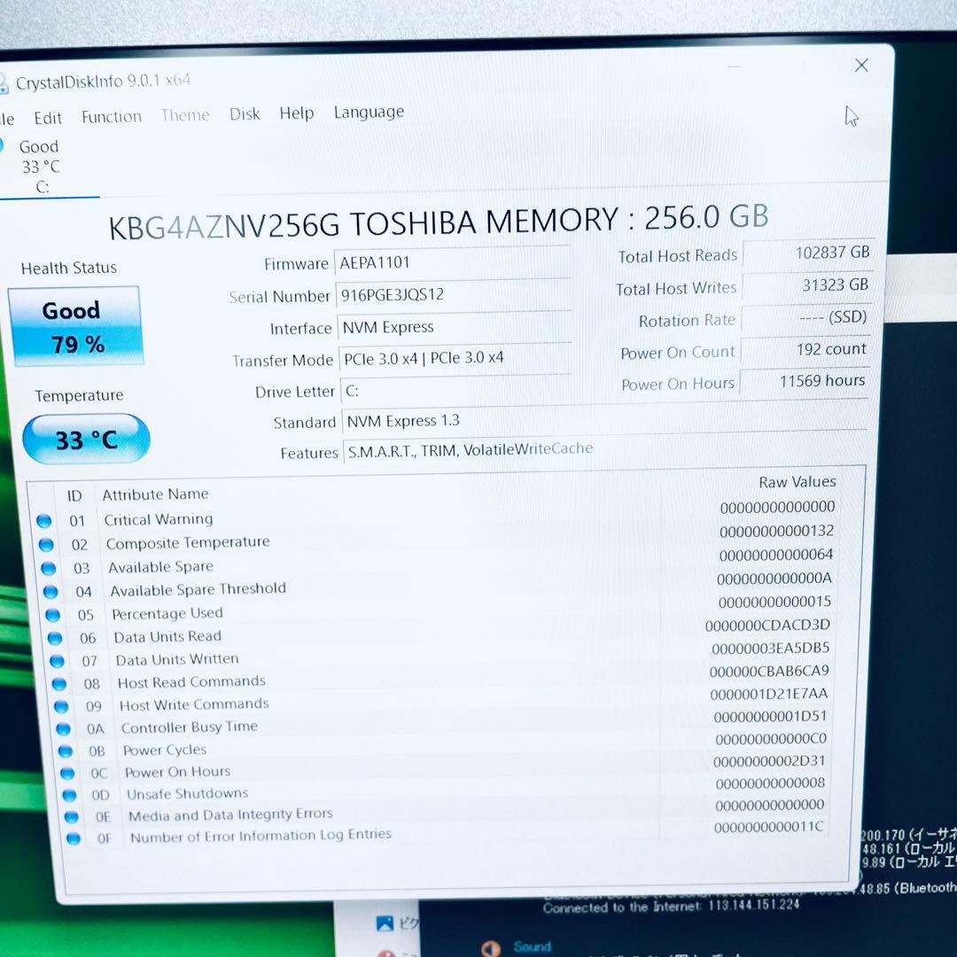Click the 33 °C temperature indicator
Image resolution: width=957 pixels, height=957 pixels.
click(x=85, y=439)
